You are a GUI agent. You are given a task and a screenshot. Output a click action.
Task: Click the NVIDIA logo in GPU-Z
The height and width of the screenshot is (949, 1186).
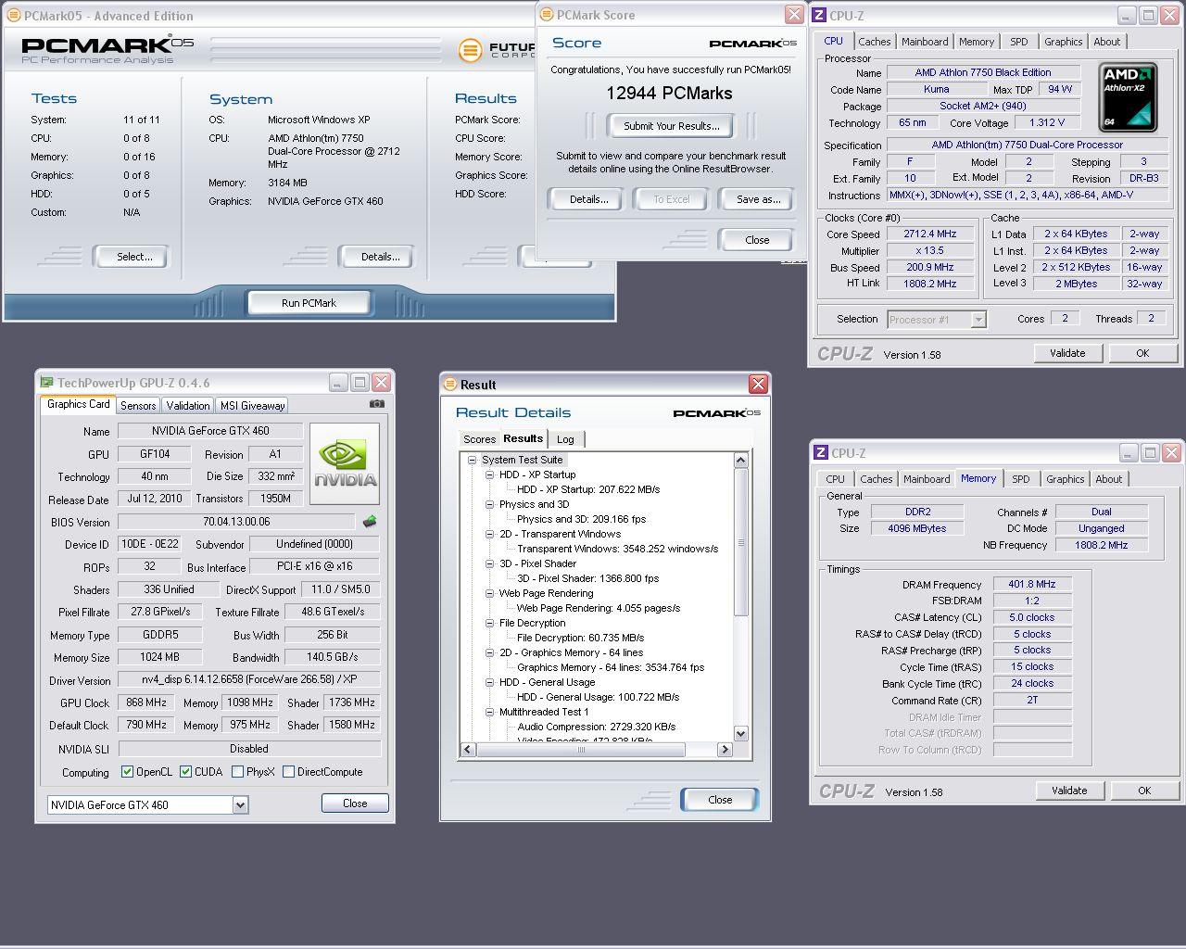345,463
